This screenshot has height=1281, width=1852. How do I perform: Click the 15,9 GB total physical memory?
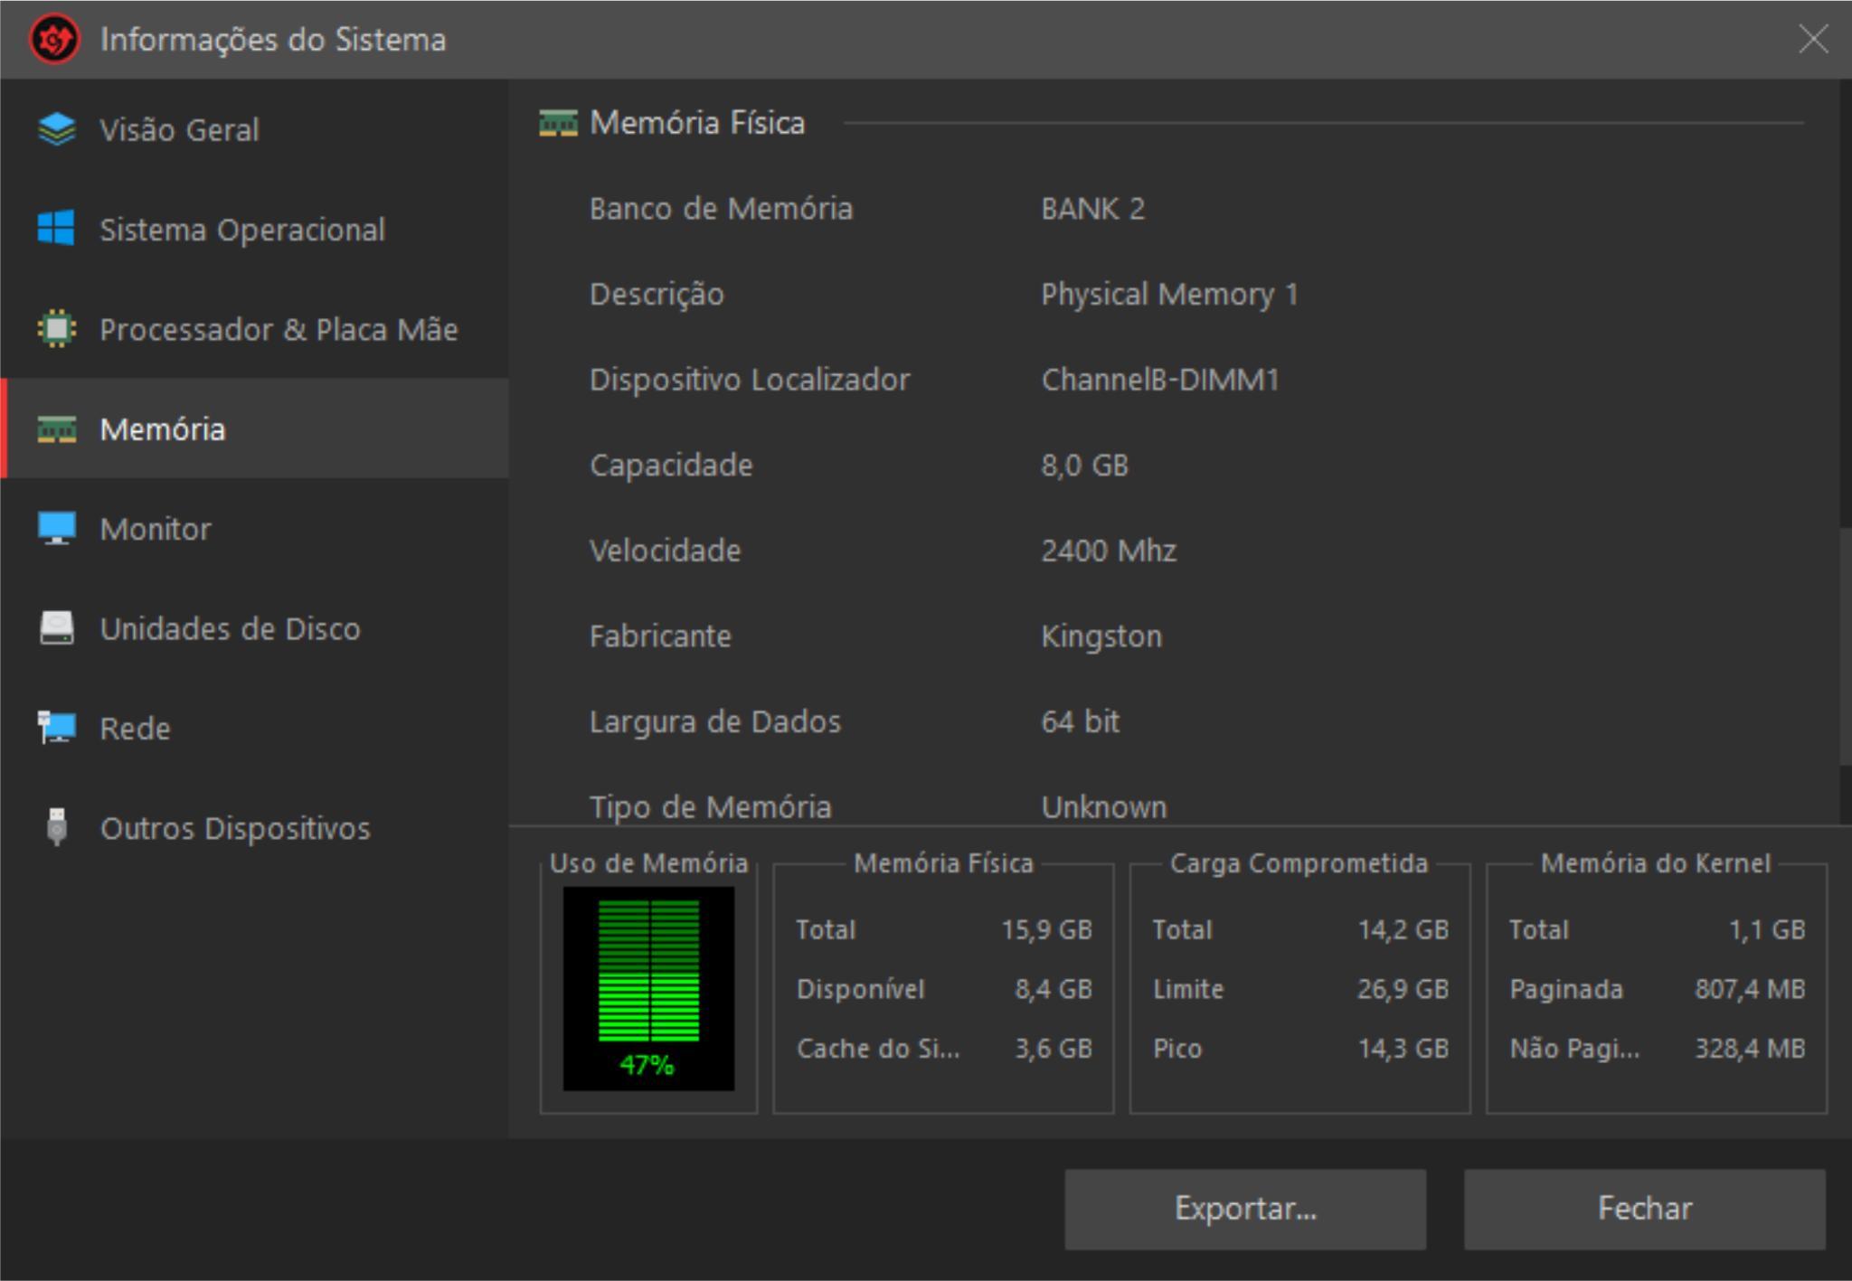click(1047, 930)
